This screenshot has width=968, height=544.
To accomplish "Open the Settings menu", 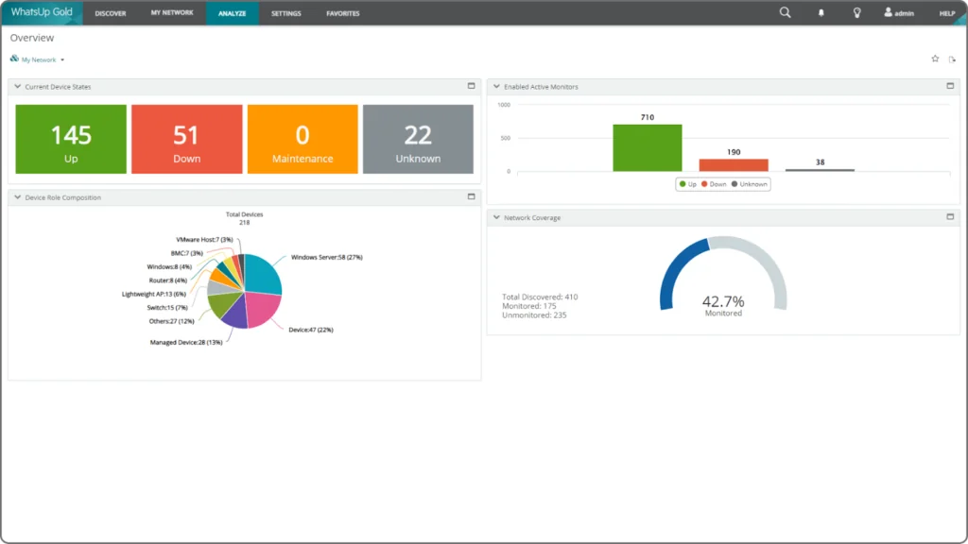I will (x=286, y=13).
